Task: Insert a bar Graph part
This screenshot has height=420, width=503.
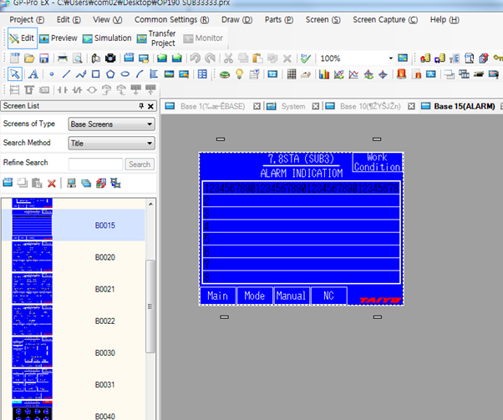Action: pos(324,74)
